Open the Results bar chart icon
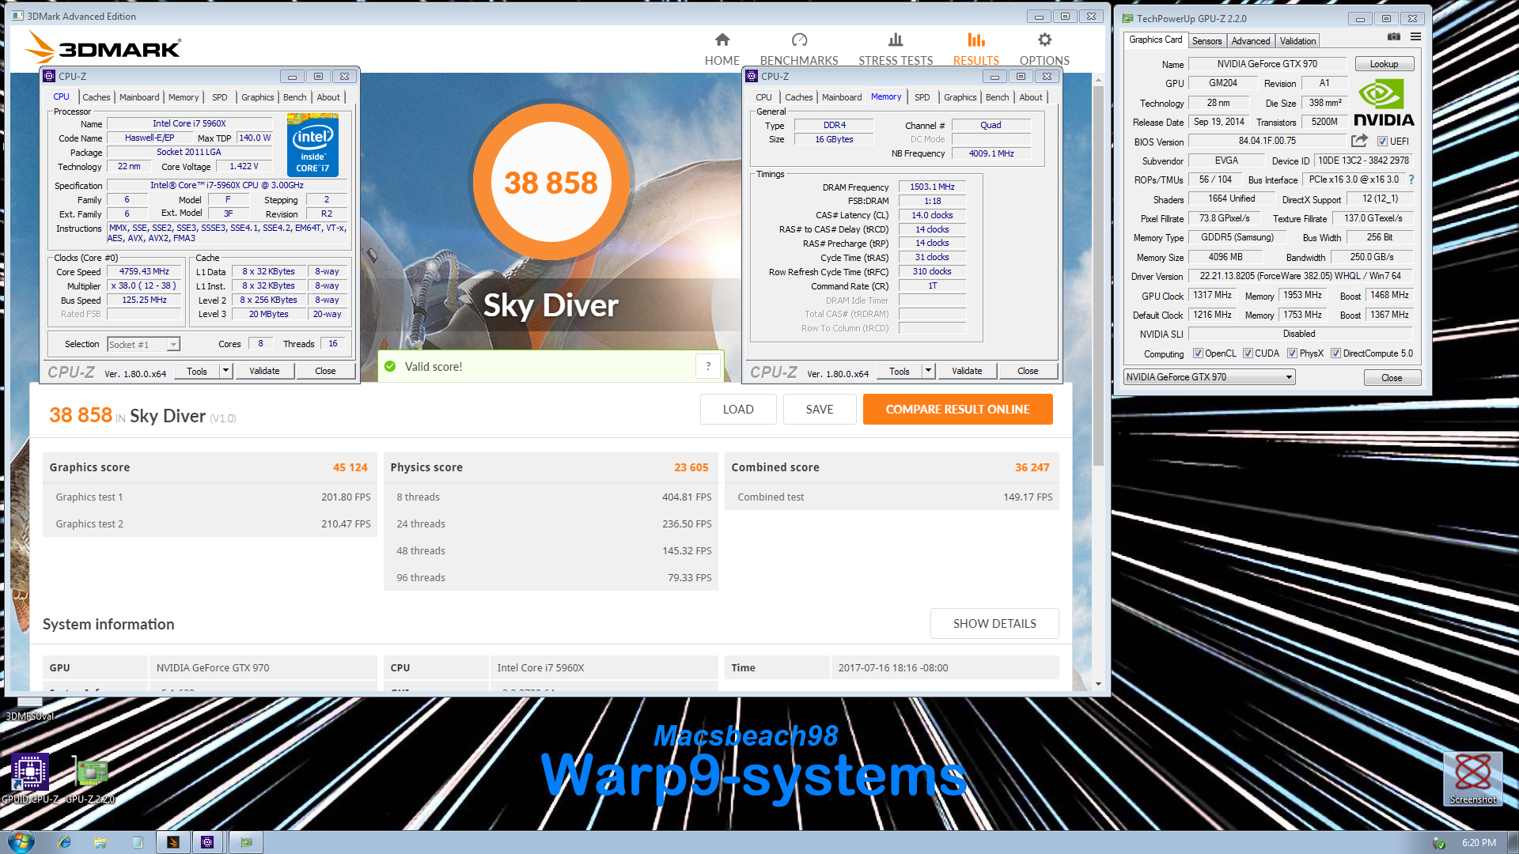This screenshot has width=1519, height=854. tap(975, 40)
